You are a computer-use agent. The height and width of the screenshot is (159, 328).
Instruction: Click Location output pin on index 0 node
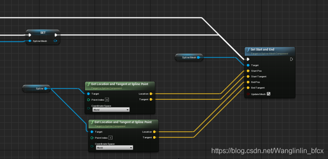tap(151, 94)
